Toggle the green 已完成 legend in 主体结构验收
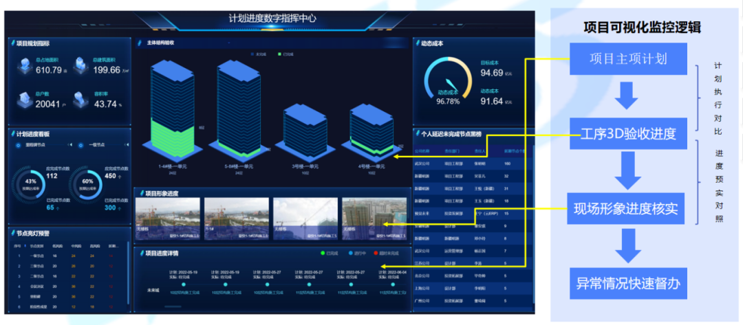743x325 pixels. click(x=286, y=54)
